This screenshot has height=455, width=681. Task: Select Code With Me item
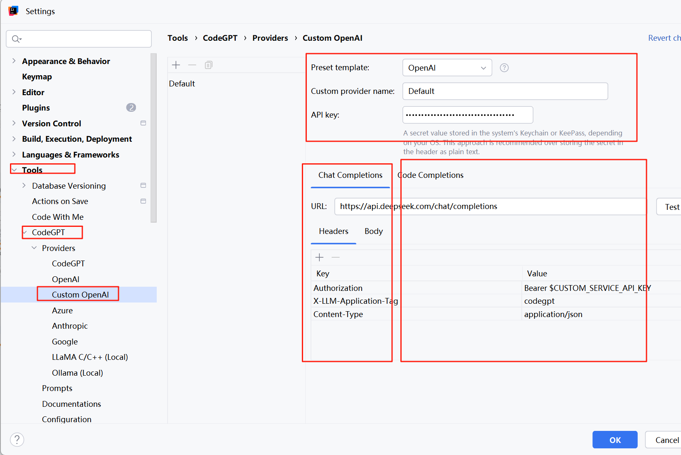[x=58, y=217]
